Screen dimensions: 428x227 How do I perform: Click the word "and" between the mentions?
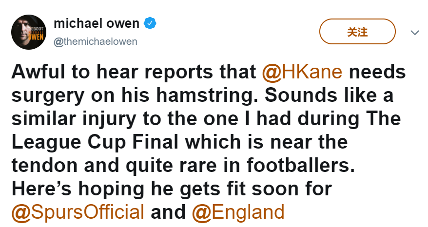pyautogui.click(x=168, y=212)
